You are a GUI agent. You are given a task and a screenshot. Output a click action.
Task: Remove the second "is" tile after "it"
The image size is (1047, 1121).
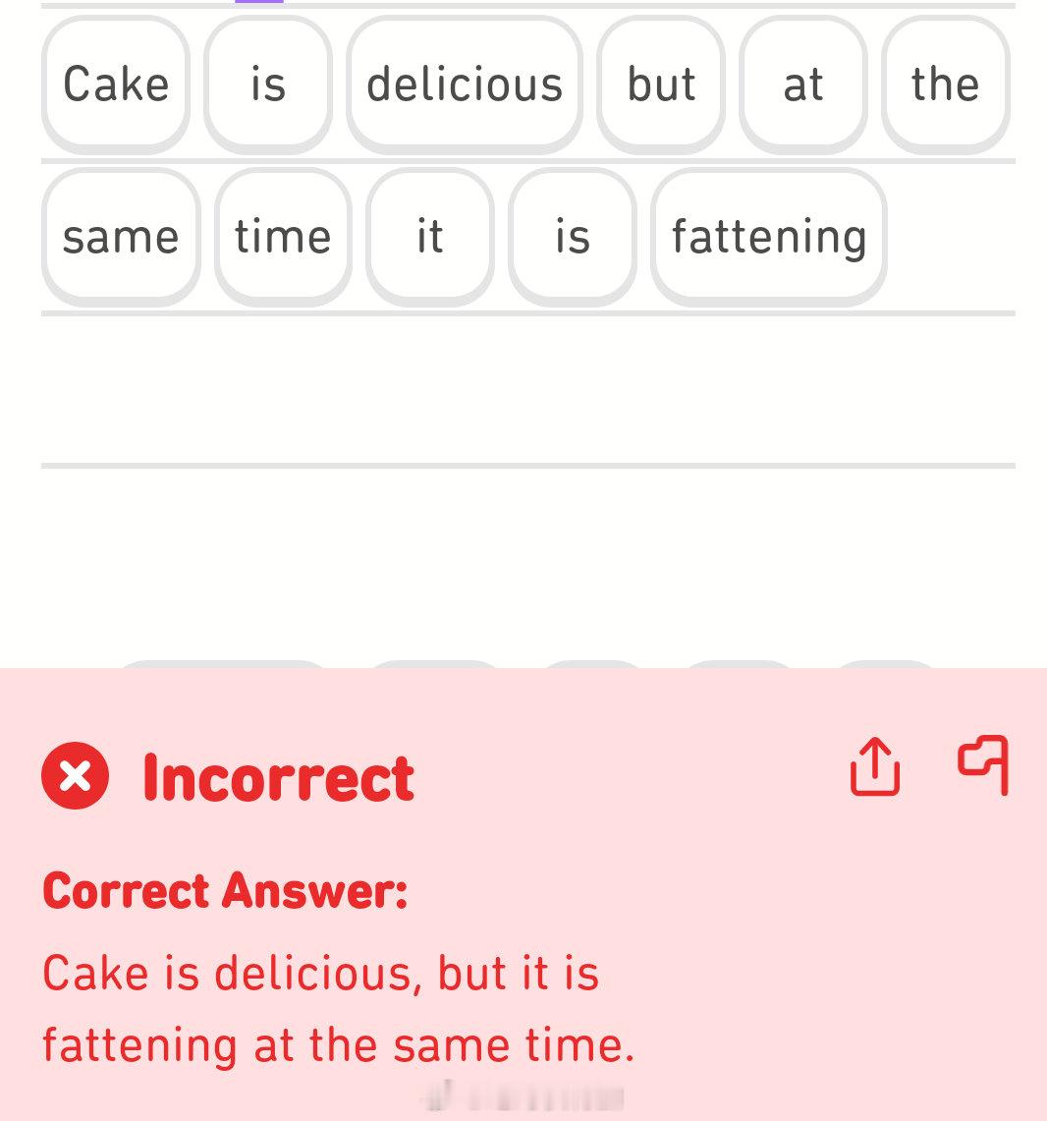[573, 237]
